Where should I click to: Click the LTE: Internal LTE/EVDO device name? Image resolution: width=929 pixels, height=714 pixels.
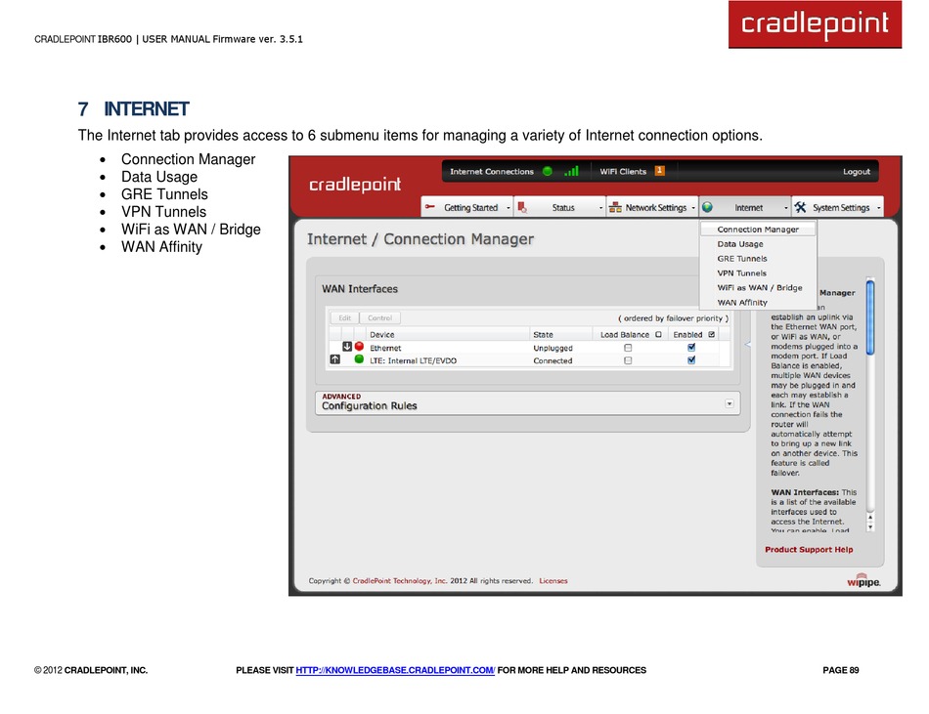click(413, 360)
